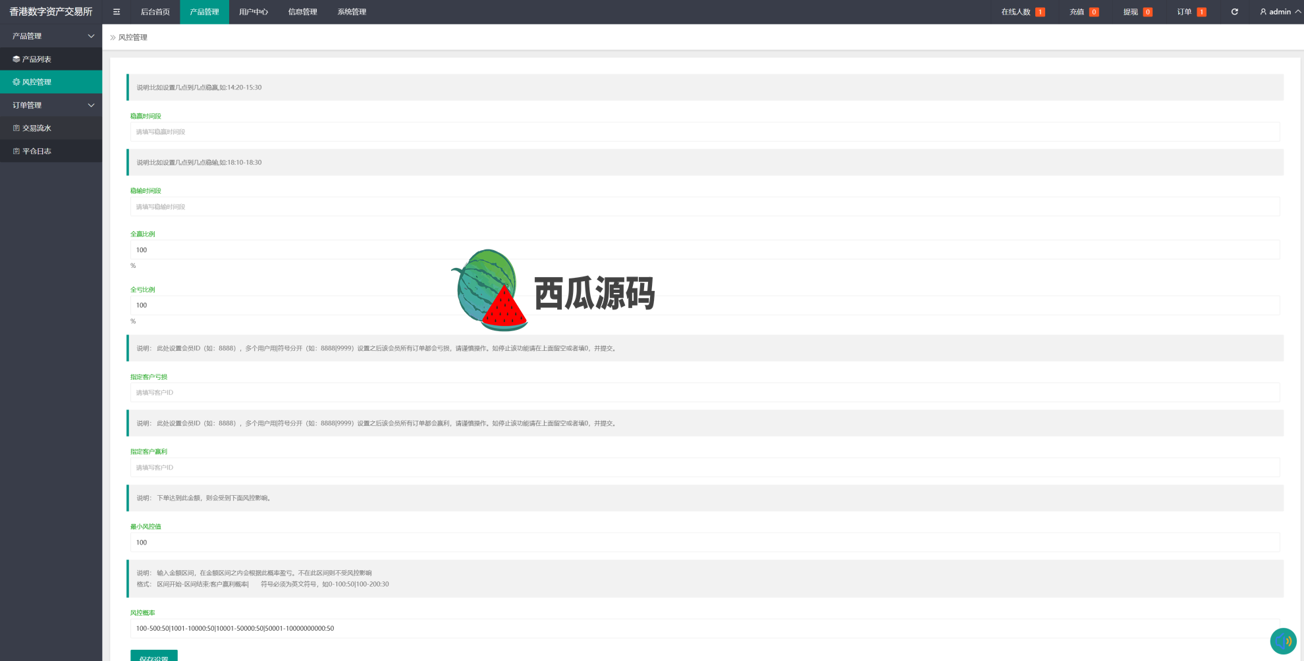Click the 风控概率 input field
1304x661 pixels.
(705, 629)
